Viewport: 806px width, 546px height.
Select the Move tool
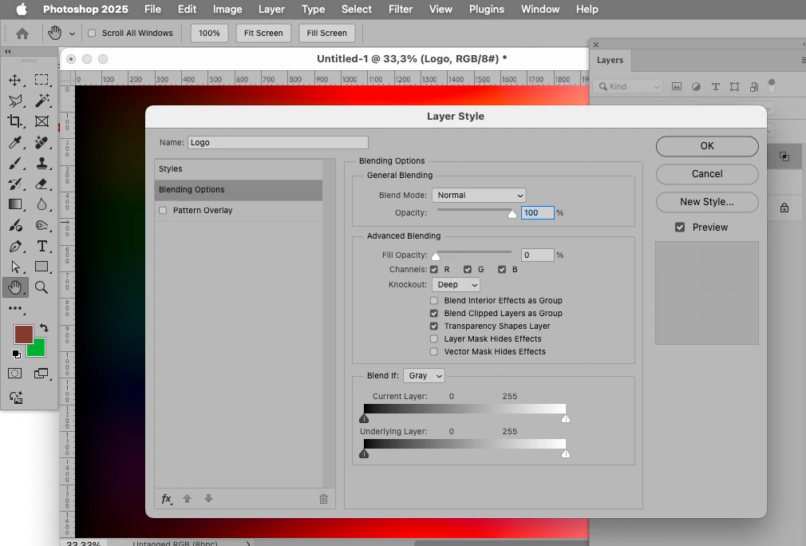point(15,80)
